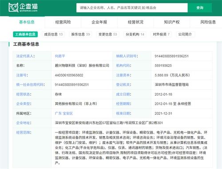222x169 pixels.
Task: Open the 企业年报 tab
Action: pyautogui.click(x=99, y=22)
